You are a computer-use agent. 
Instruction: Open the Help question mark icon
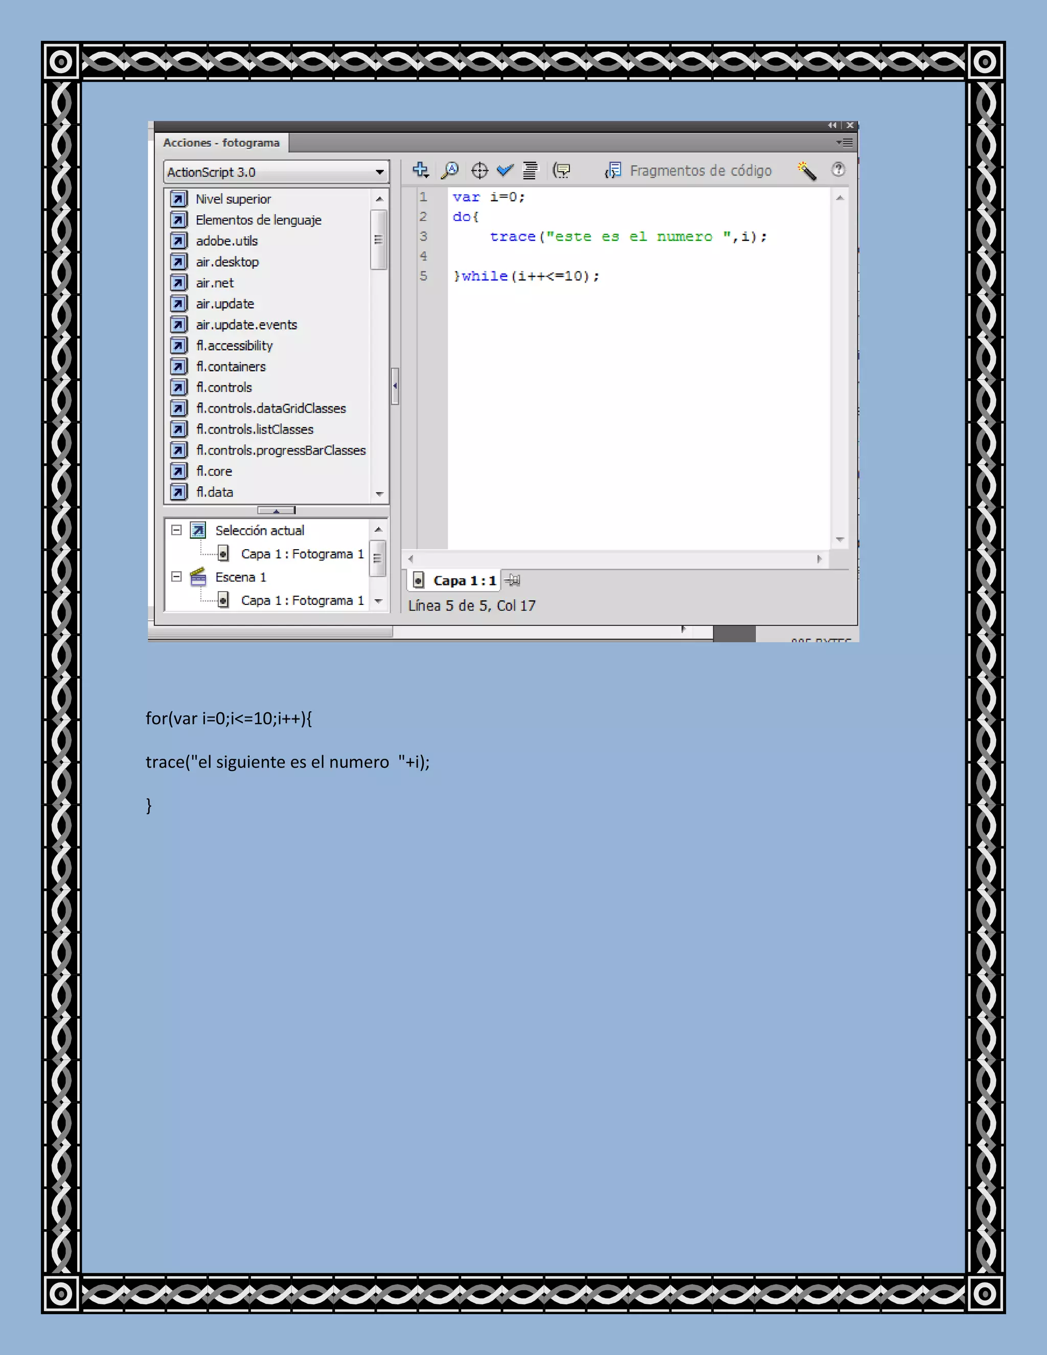tap(838, 169)
